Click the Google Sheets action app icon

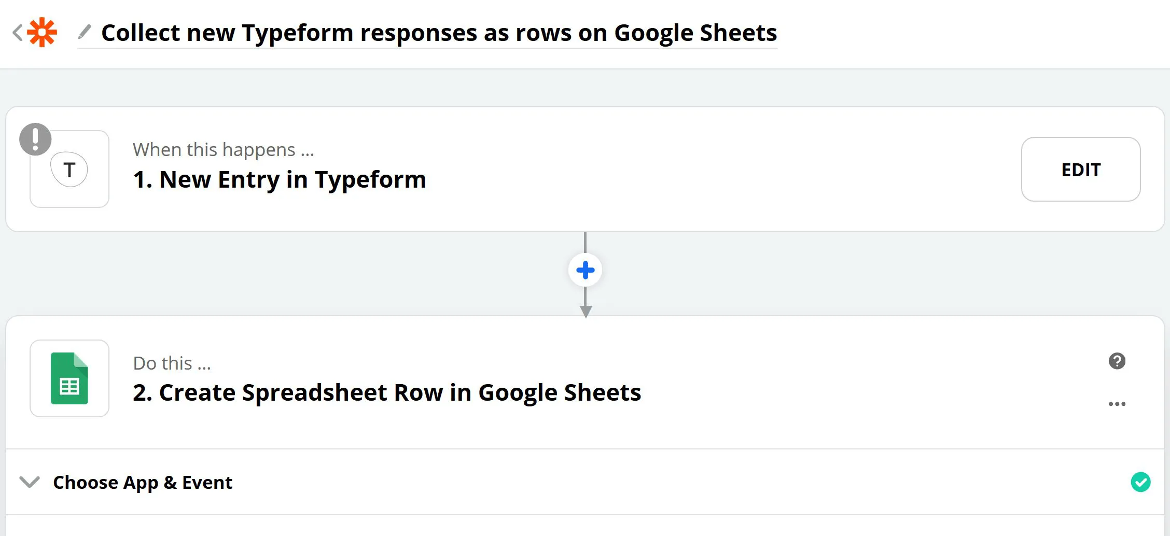tap(69, 379)
